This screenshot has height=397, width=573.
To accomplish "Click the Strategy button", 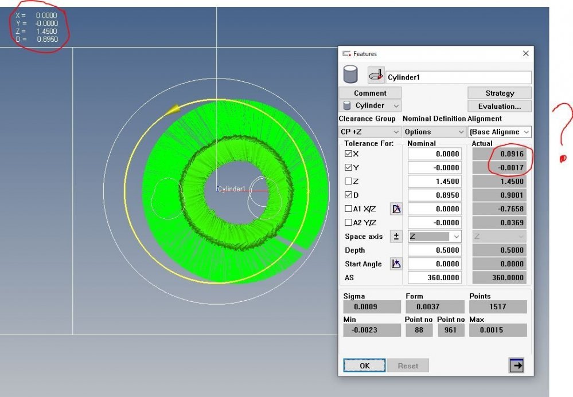I will pyautogui.click(x=500, y=93).
